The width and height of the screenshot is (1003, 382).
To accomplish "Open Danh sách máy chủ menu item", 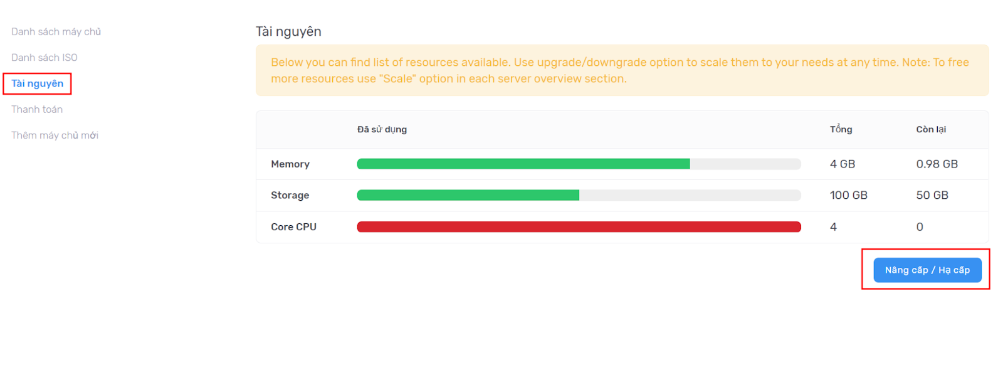I will click(56, 31).
